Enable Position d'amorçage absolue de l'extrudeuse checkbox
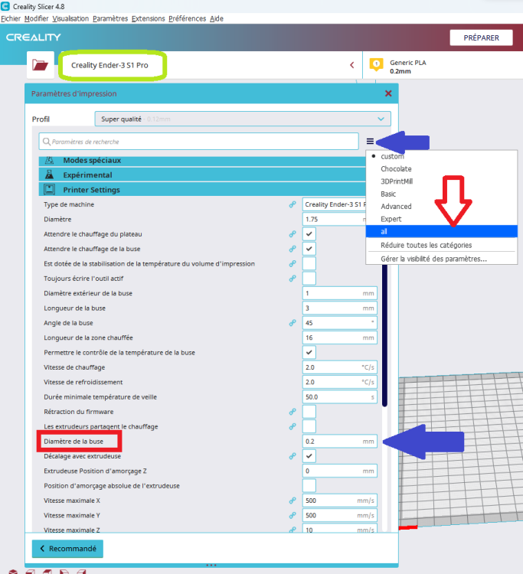 click(x=309, y=486)
